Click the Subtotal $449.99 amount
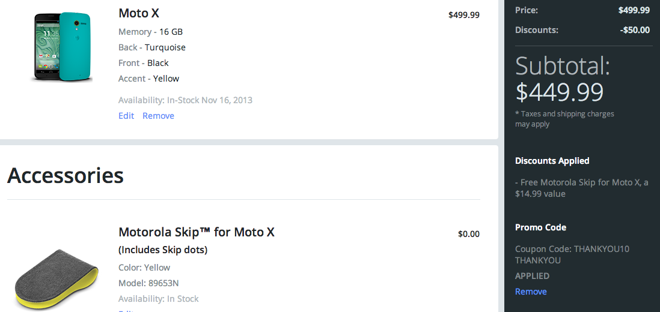This screenshot has height=312, width=660. 560,91
